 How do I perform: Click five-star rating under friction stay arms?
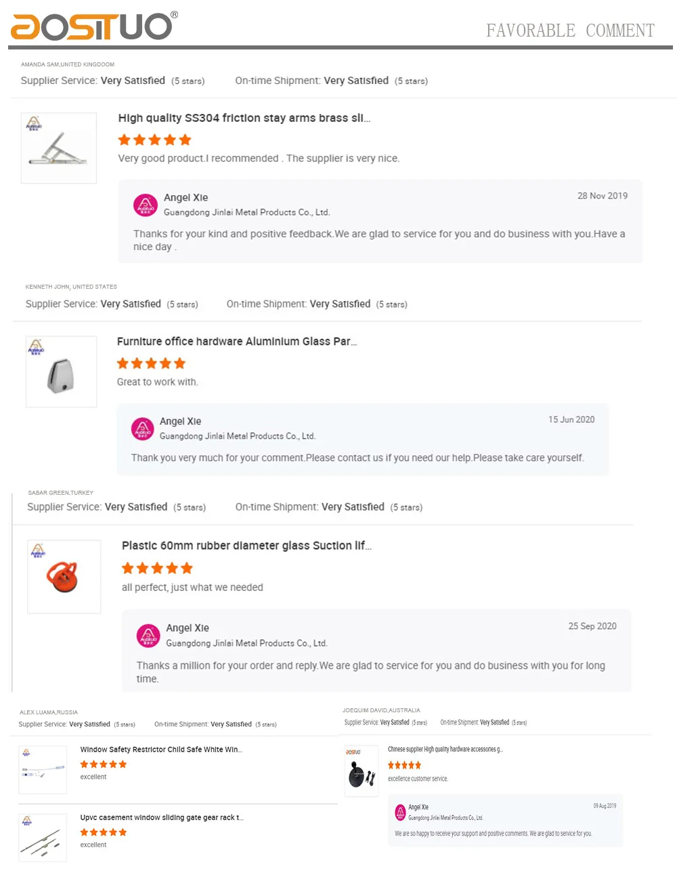click(154, 140)
